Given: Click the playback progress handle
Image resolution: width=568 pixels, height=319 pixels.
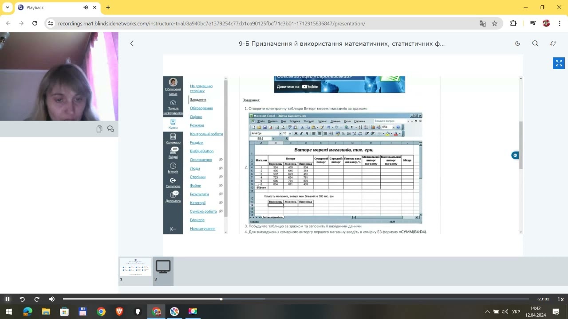Looking at the screenshot, I should (221, 299).
